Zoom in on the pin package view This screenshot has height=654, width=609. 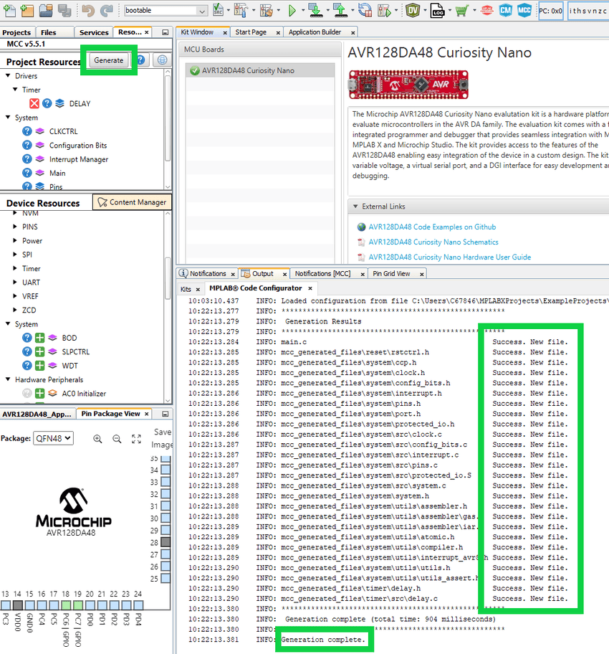tap(97, 438)
